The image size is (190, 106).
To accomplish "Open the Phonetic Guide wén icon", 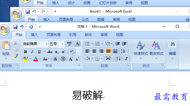I will [69, 44].
